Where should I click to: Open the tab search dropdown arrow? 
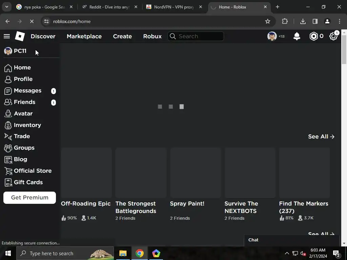[7, 7]
